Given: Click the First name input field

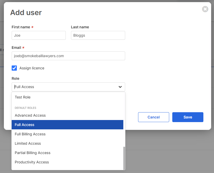Looking at the screenshot, I should coord(39,35).
